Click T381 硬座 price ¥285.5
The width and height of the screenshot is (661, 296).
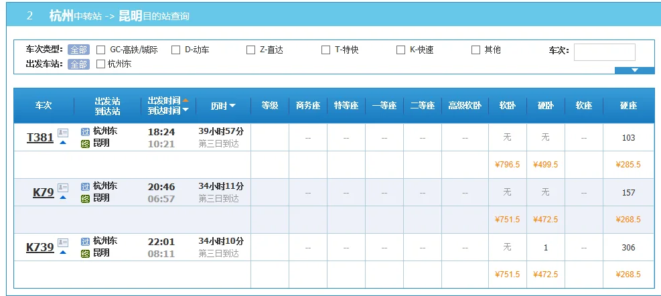[x=628, y=165]
